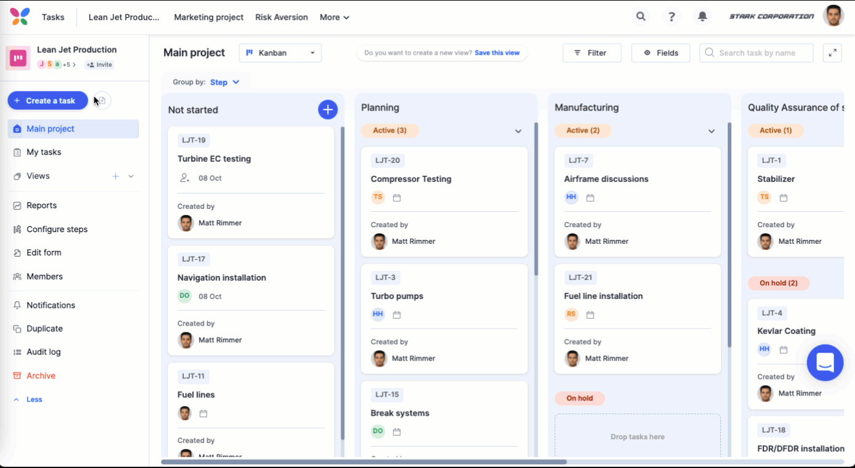Click DO assignee on Navigation installation
Image resolution: width=855 pixels, height=468 pixels.
pyautogui.click(x=184, y=296)
